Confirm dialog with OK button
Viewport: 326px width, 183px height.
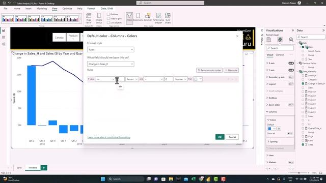220,137
